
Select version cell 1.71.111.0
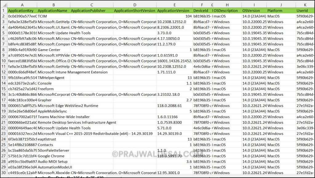175,72
